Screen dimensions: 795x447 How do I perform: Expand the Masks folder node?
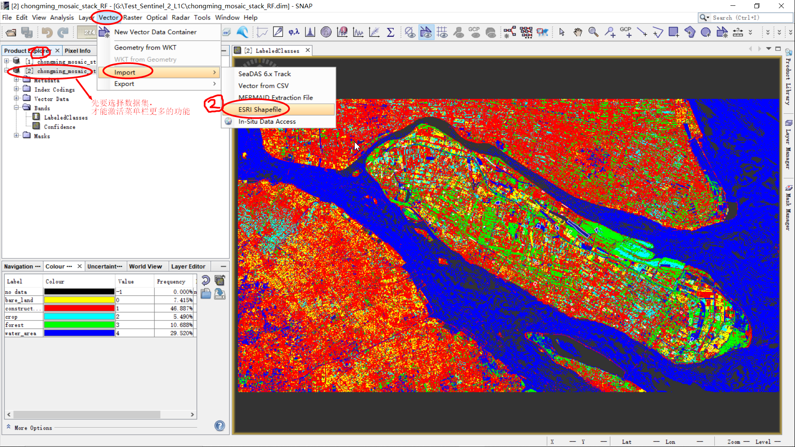point(17,136)
